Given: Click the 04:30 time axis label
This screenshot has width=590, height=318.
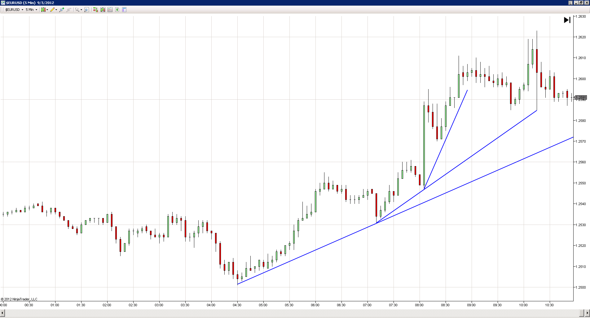Looking at the screenshot, I should [x=237, y=305].
